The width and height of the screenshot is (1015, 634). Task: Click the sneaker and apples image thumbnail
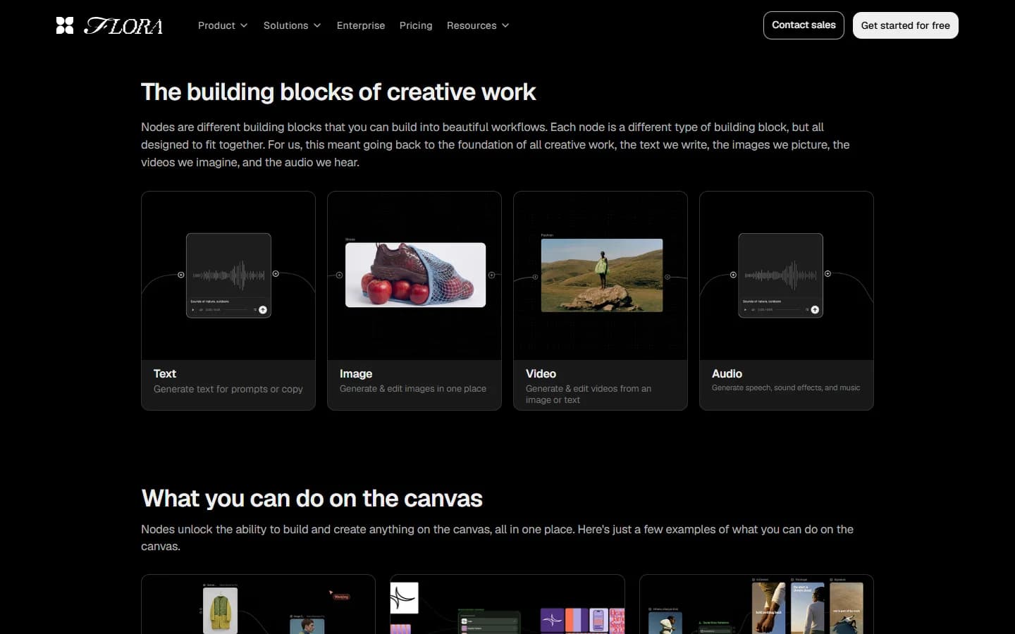[415, 275]
